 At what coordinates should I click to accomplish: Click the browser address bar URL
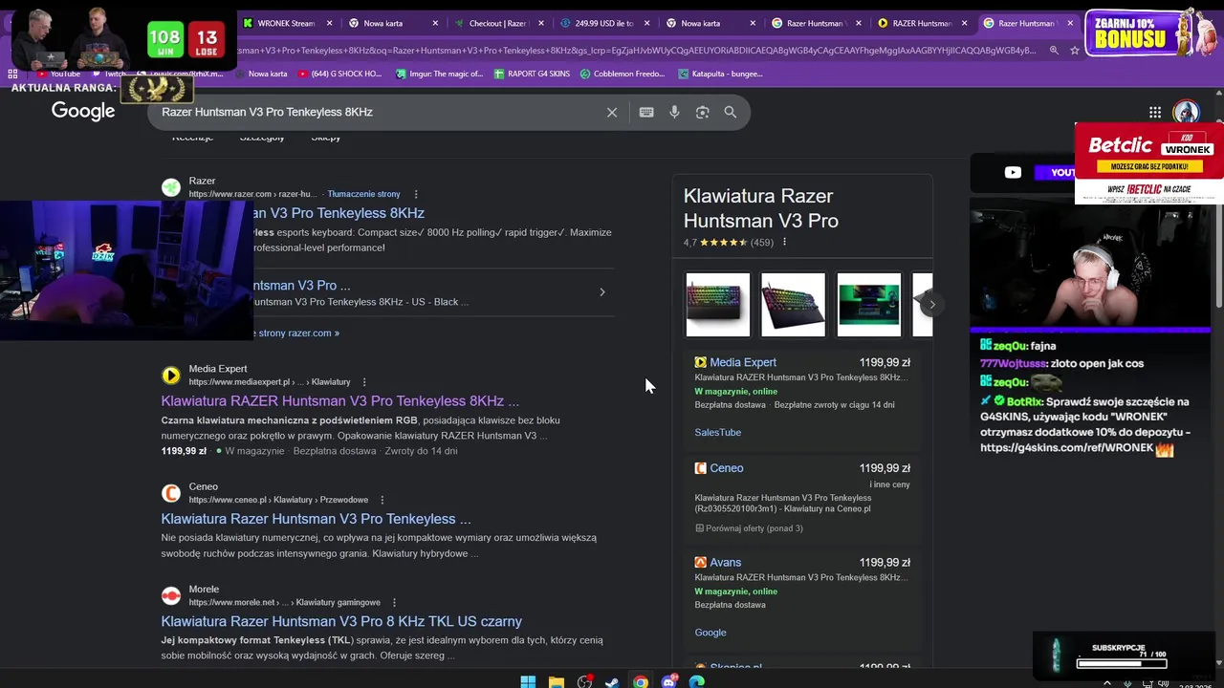636,50
